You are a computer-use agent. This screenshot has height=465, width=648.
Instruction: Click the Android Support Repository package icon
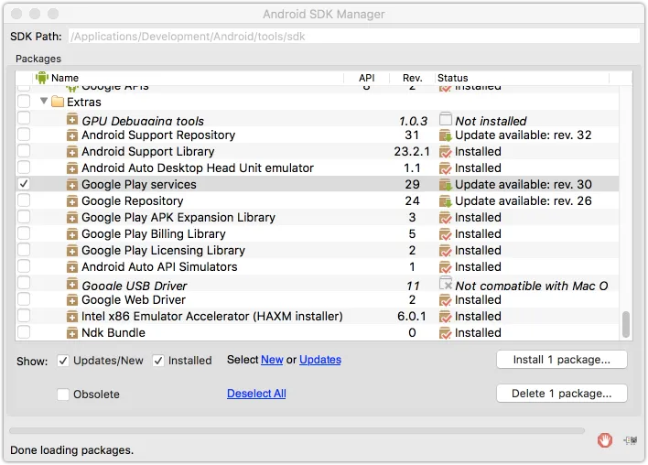point(72,135)
